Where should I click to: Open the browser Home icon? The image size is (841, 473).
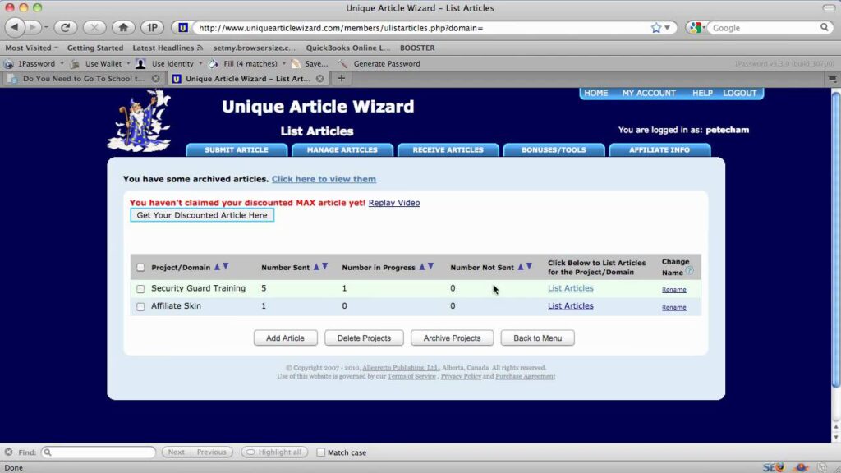pyautogui.click(x=123, y=27)
